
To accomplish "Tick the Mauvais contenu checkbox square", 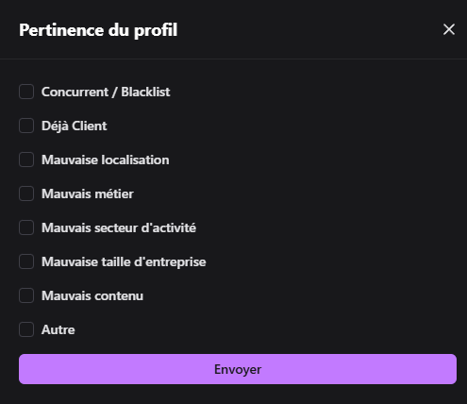I will point(26,295).
